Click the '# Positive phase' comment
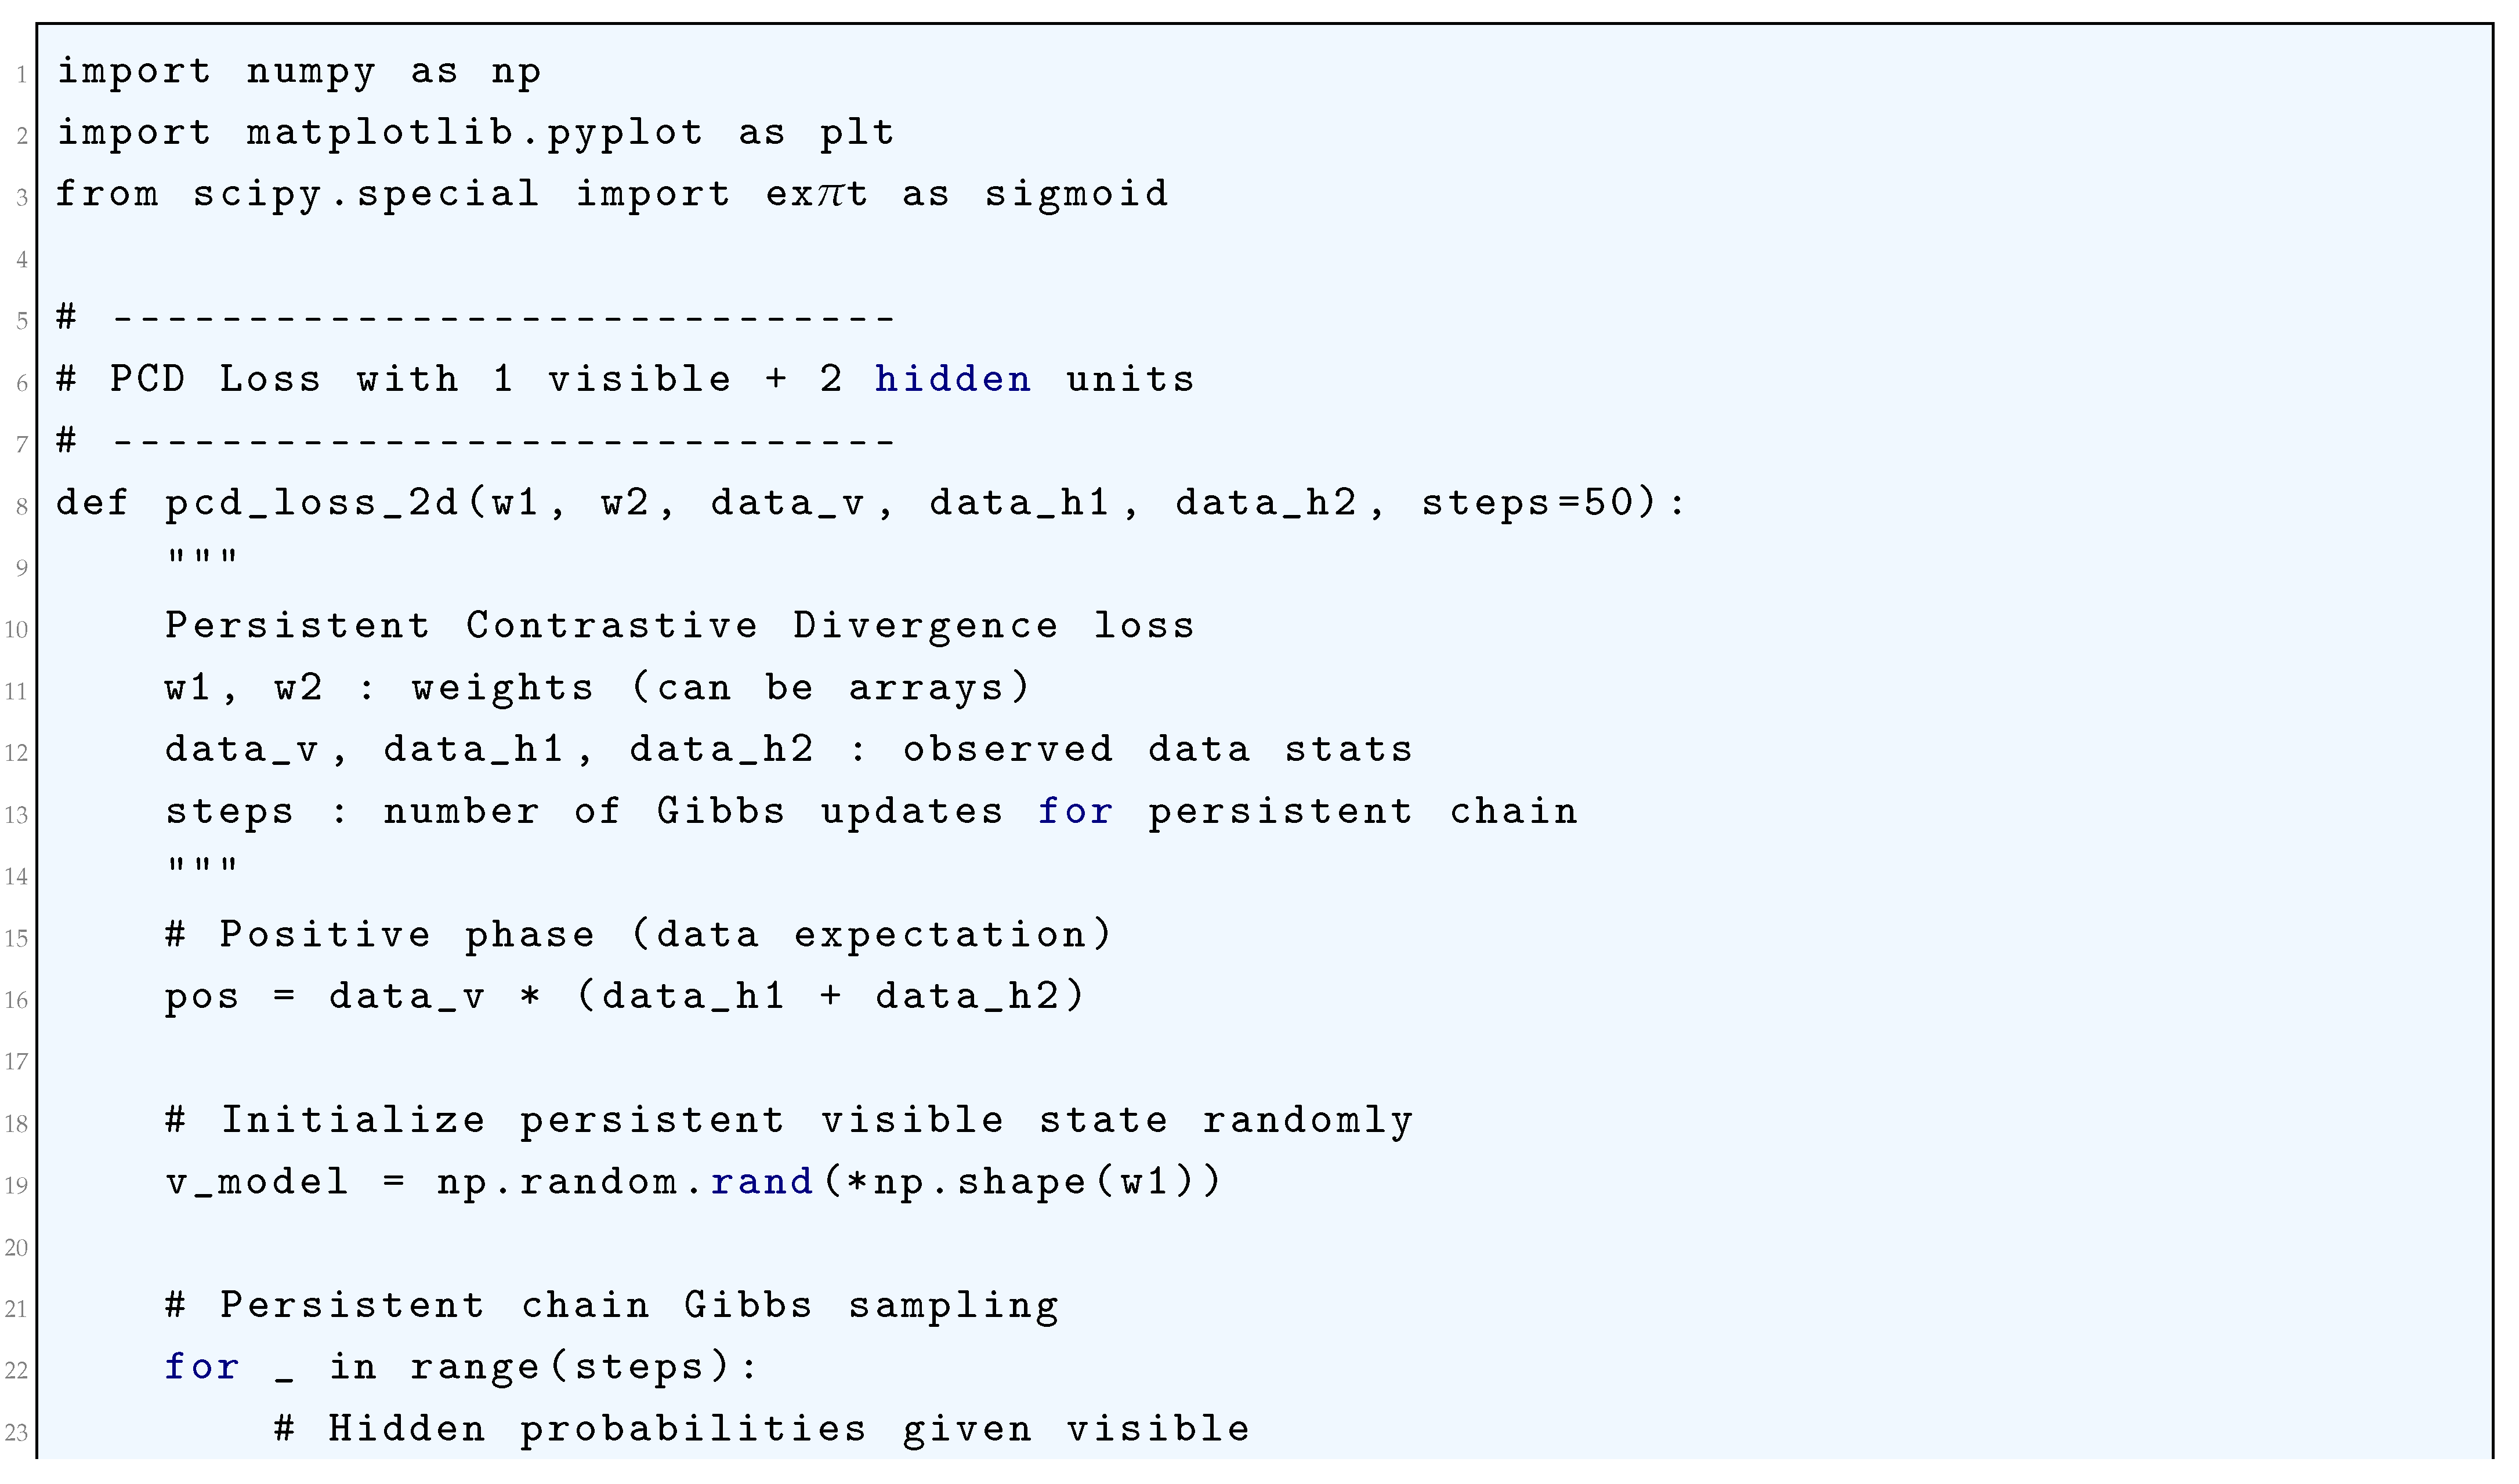 click(x=379, y=936)
